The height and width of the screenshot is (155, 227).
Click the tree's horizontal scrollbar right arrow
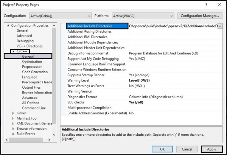49,140
